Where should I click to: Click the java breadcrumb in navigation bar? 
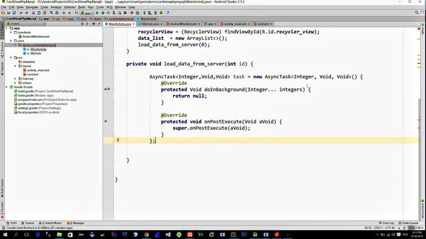click(81, 19)
